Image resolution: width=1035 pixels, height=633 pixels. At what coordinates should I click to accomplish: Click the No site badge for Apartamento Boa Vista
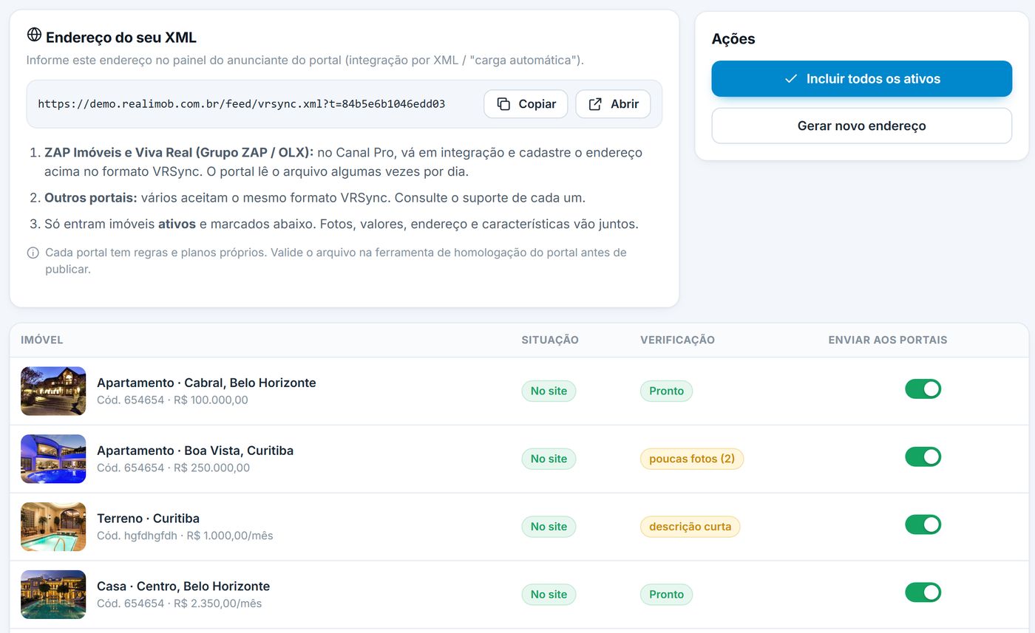549,459
